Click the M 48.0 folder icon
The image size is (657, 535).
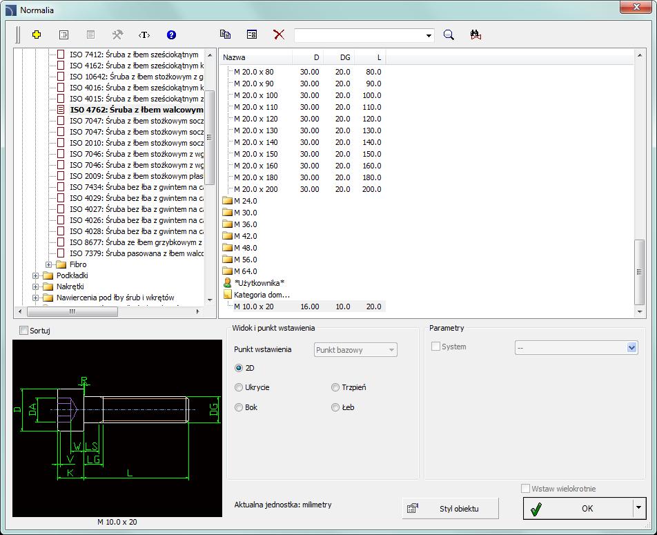(x=228, y=247)
